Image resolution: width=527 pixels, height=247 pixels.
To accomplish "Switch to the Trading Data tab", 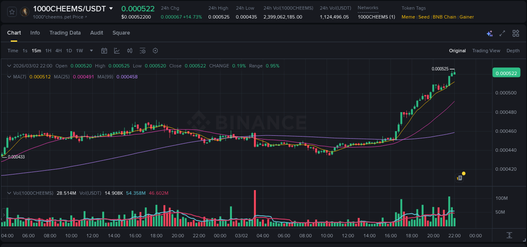I will (x=65, y=33).
